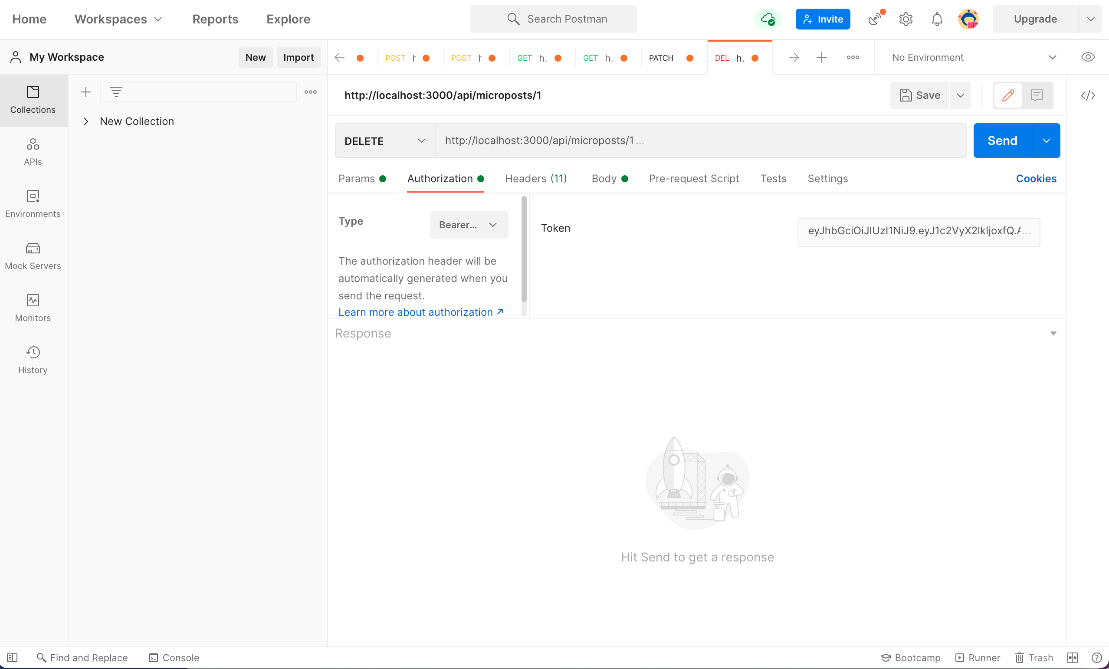
Task: Open the Collections panel in sidebar
Action: (33, 100)
